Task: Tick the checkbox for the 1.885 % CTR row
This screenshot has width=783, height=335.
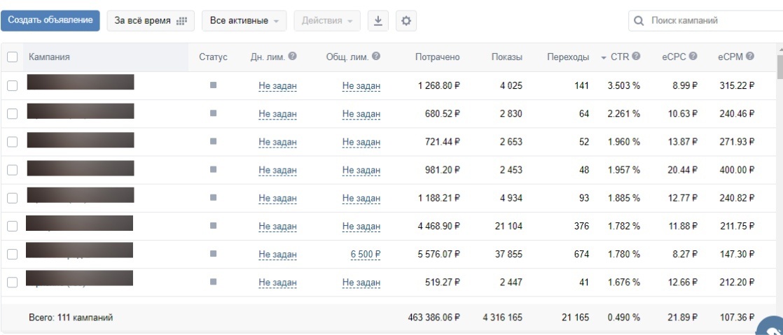Action: pyautogui.click(x=12, y=198)
